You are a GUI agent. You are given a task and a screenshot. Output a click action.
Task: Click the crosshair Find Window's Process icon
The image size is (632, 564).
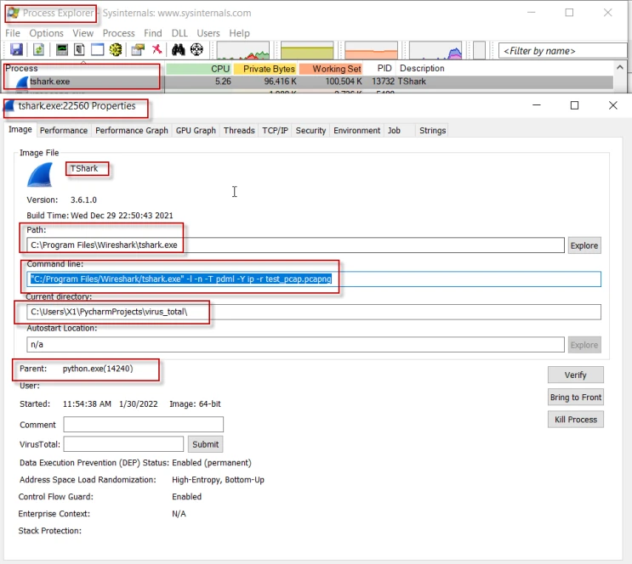[197, 50]
